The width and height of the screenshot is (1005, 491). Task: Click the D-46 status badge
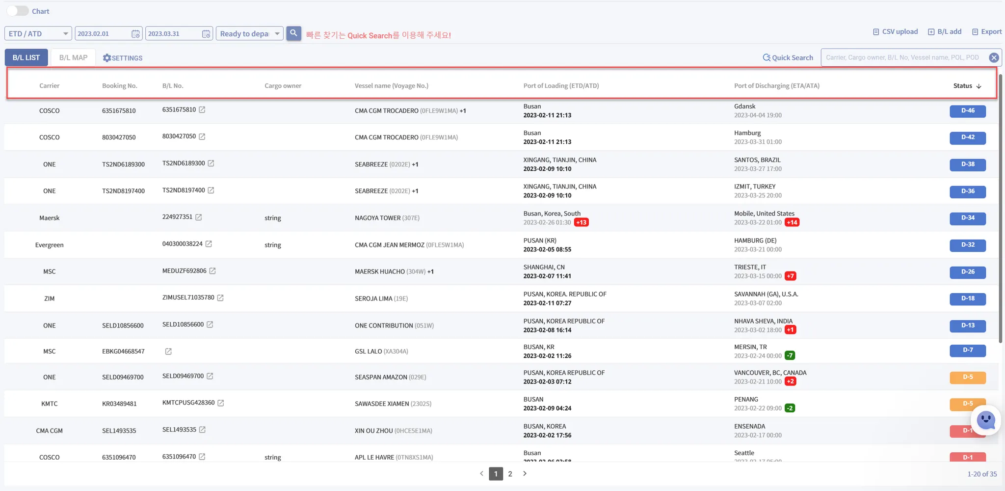(968, 111)
